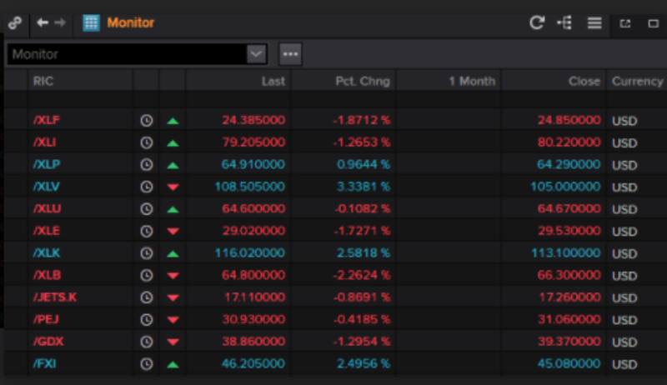
Task: Click the Monitor grid app icon
Action: [91, 23]
